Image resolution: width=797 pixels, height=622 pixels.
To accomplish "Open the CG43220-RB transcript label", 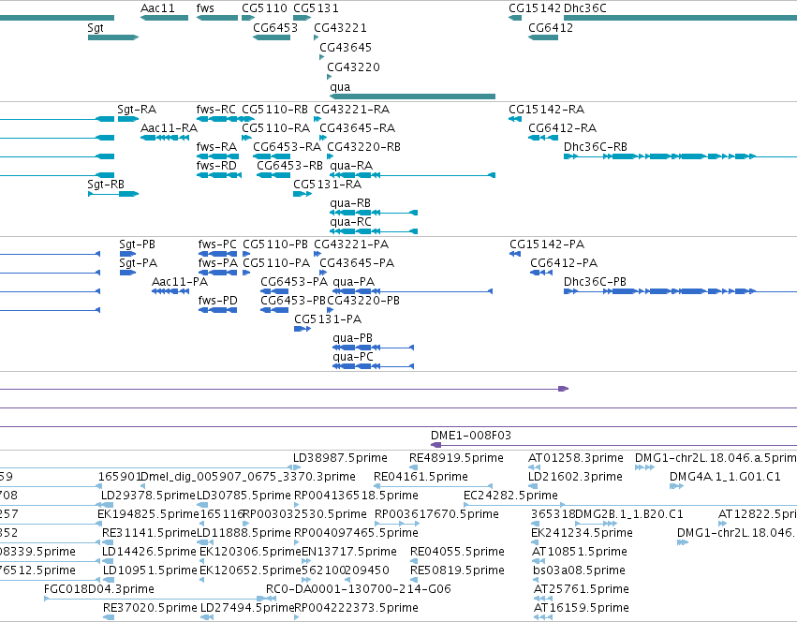I will pos(364,147).
